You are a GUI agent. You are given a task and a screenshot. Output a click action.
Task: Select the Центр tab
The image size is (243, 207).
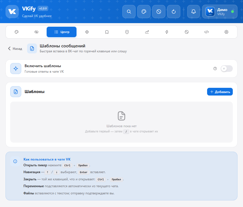(62, 32)
